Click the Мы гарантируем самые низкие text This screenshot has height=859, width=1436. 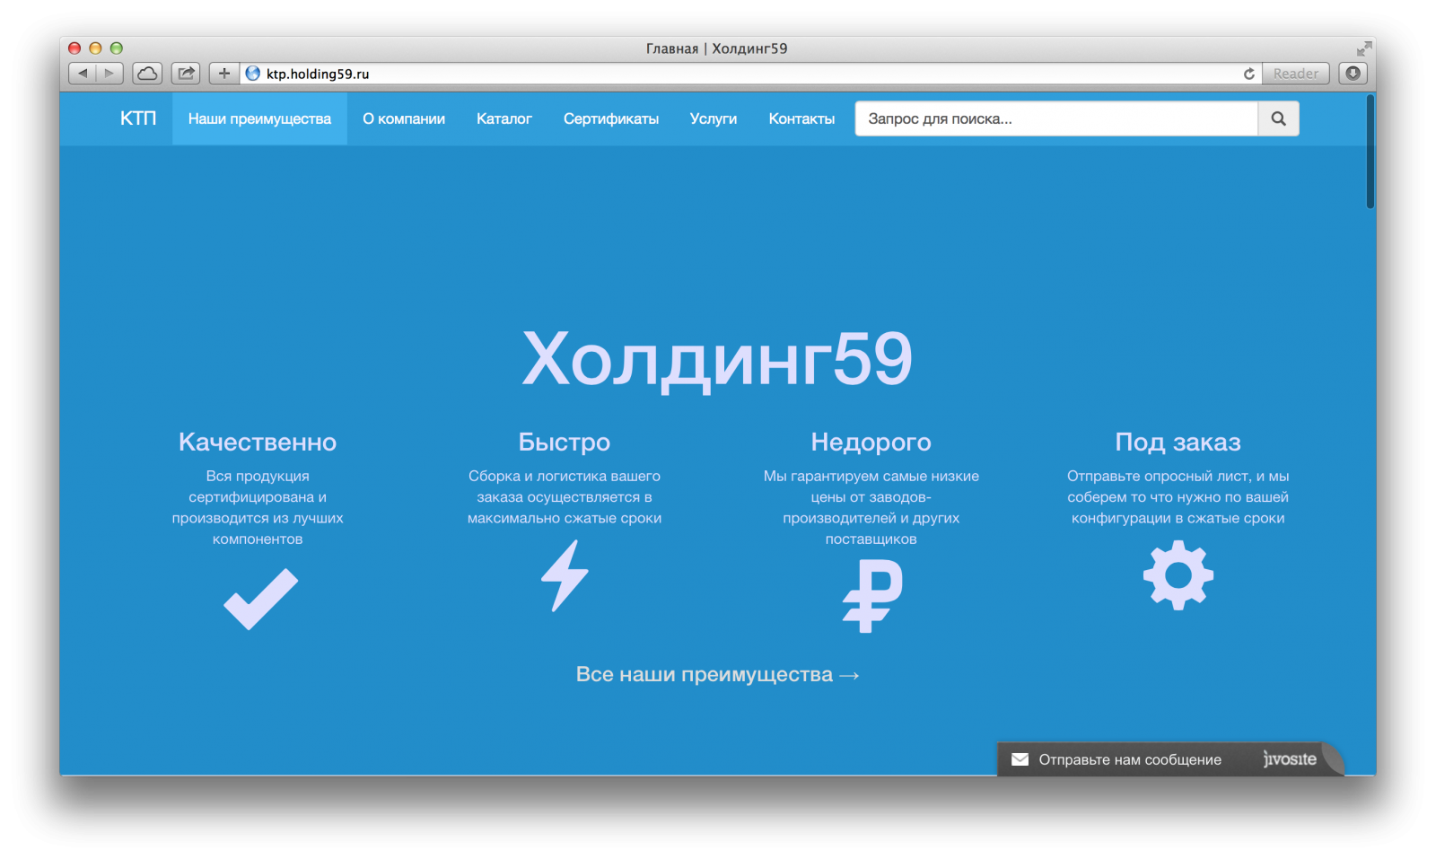pyautogui.click(x=871, y=507)
